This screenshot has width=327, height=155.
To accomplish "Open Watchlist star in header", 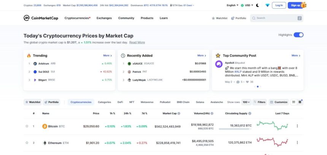I will click(219, 18).
